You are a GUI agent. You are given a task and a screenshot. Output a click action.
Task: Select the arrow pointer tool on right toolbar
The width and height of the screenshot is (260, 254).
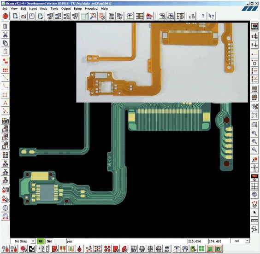[x=254, y=212]
